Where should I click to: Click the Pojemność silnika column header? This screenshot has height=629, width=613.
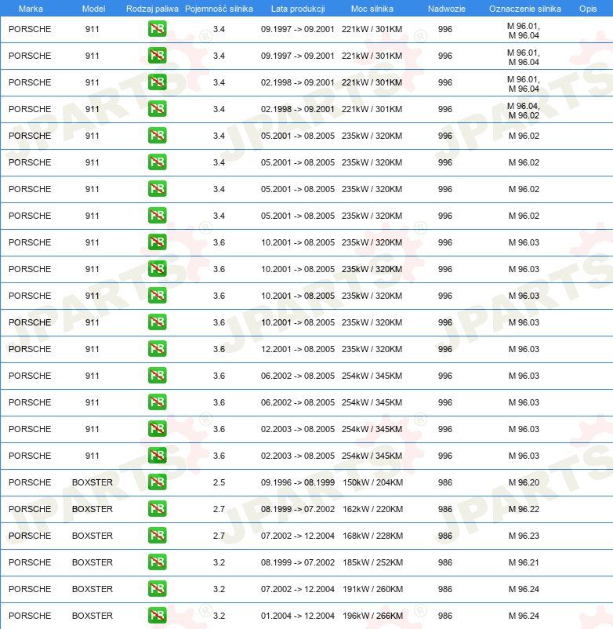[x=219, y=9]
